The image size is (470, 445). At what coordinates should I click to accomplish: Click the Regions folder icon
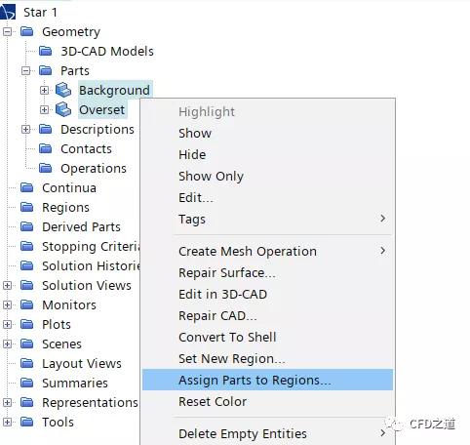[x=27, y=207]
